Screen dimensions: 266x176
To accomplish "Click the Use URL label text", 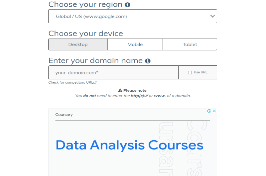I will click(200, 72).
